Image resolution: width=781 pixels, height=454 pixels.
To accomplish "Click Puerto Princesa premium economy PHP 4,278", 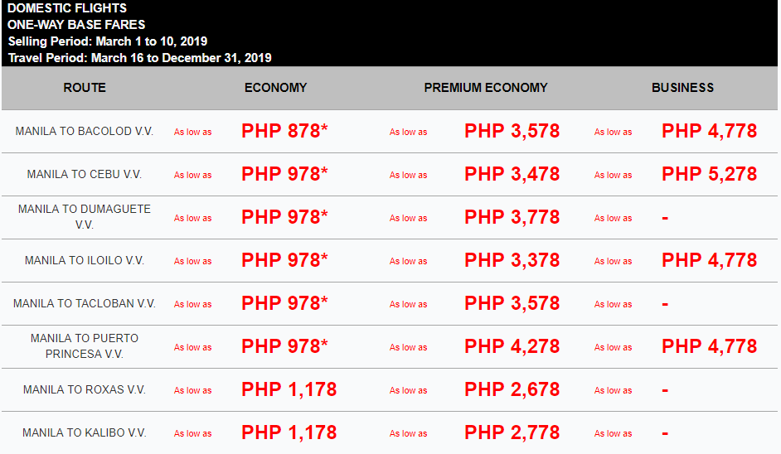I will pos(512,346).
